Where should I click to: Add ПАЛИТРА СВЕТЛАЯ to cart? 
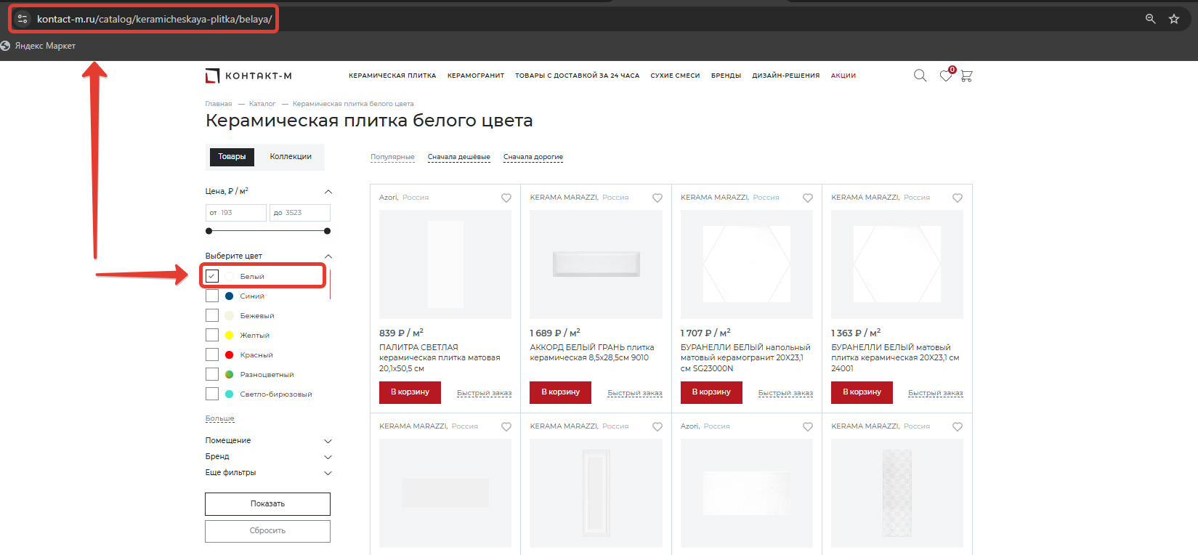[410, 392]
